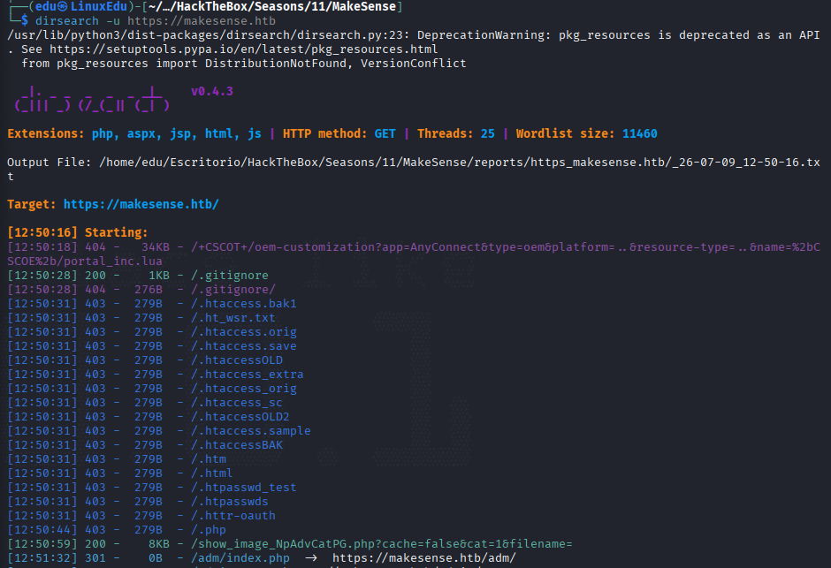Select the /.htm entry
This screenshot has height=568, width=831.
click(209, 459)
